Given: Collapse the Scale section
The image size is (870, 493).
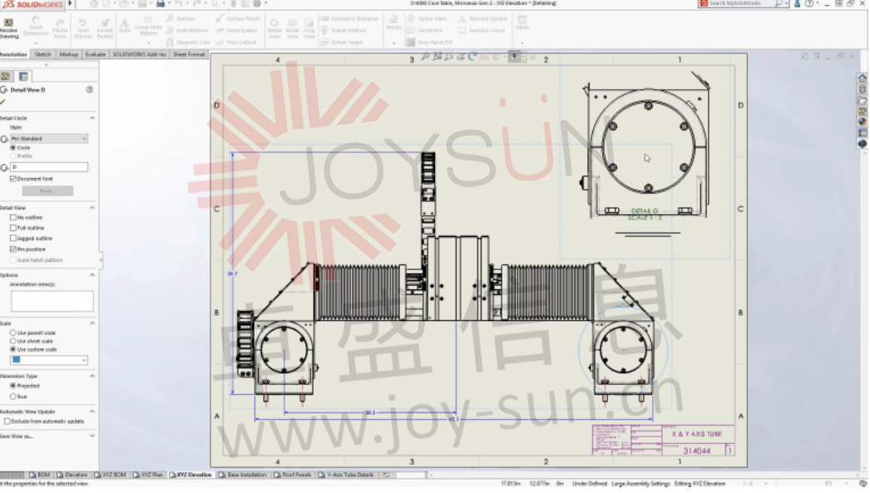Looking at the screenshot, I should (x=91, y=323).
